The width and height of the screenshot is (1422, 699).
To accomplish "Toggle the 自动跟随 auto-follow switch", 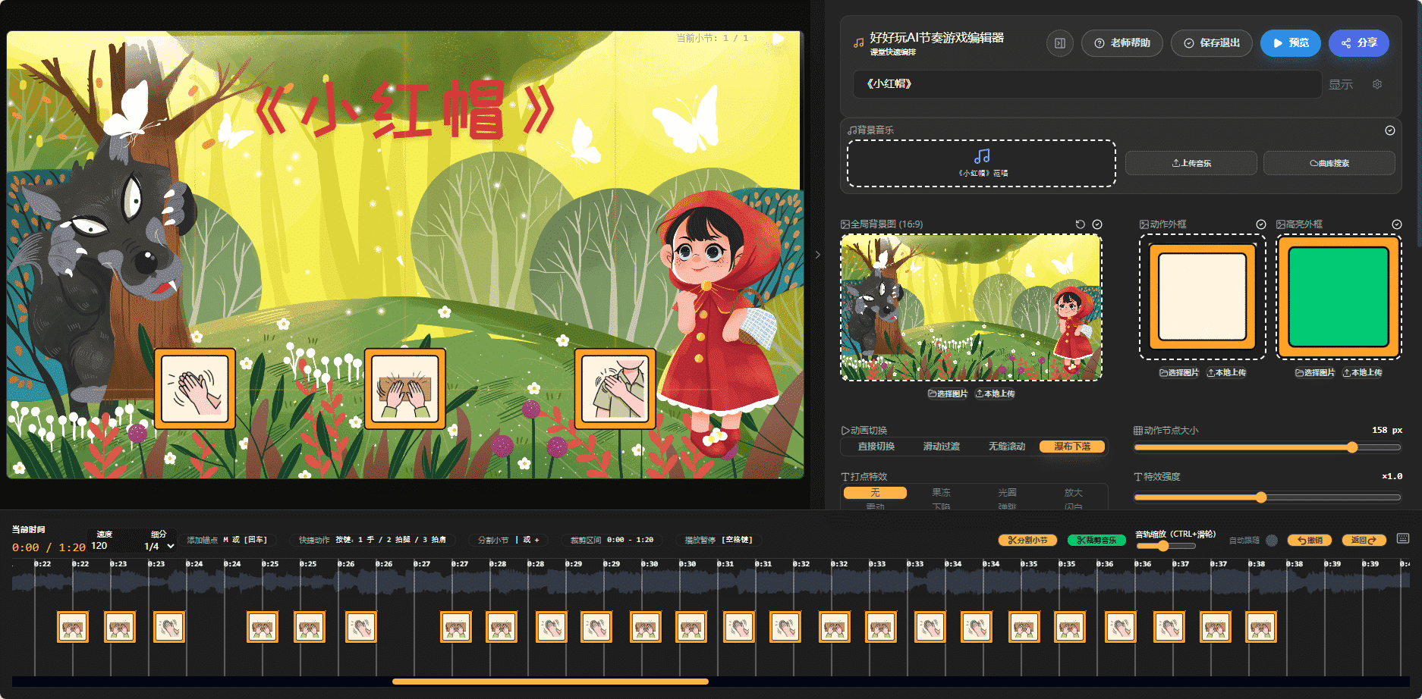I will (1272, 541).
